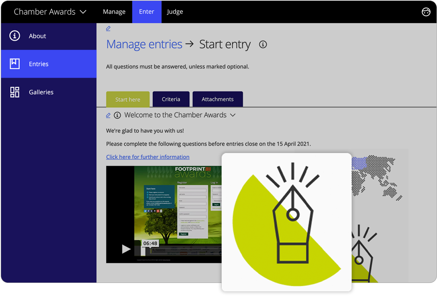Switch to the Criteria tab
The image size is (437, 299).
171,99
